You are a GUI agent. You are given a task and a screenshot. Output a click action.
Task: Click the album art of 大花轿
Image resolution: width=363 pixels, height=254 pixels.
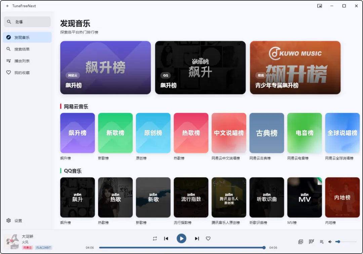(x=11, y=242)
